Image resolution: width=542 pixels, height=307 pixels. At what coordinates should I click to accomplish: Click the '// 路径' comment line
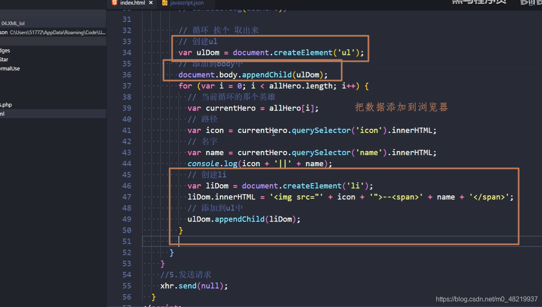pyautogui.click(x=202, y=119)
